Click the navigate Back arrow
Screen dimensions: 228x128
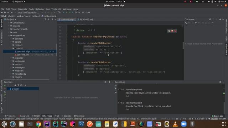(12, 12)
